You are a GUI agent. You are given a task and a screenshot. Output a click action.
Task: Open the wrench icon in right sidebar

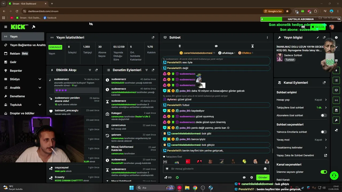[x=336, y=120]
